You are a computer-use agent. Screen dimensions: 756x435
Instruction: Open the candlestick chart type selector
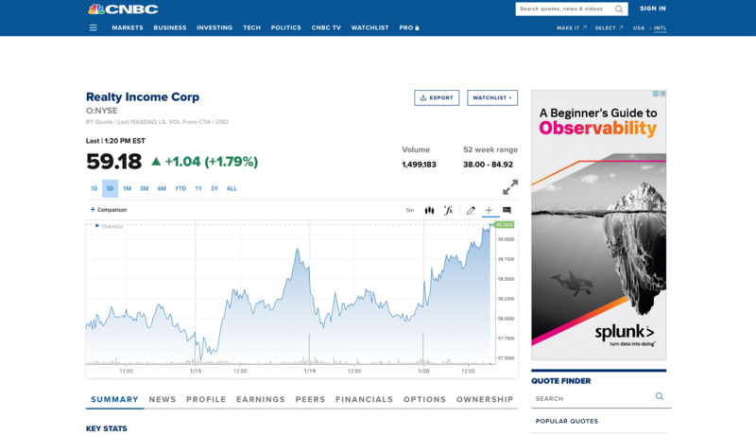click(429, 210)
